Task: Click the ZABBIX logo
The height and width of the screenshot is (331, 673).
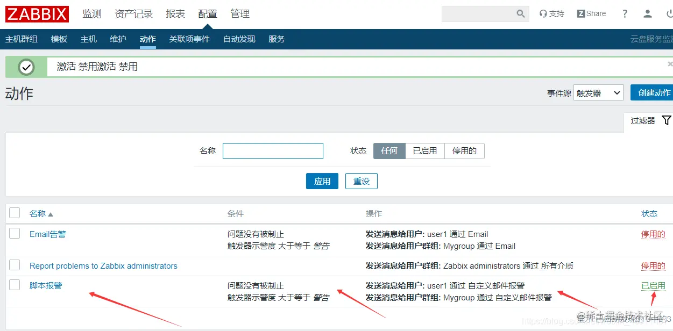Action: tap(37, 14)
